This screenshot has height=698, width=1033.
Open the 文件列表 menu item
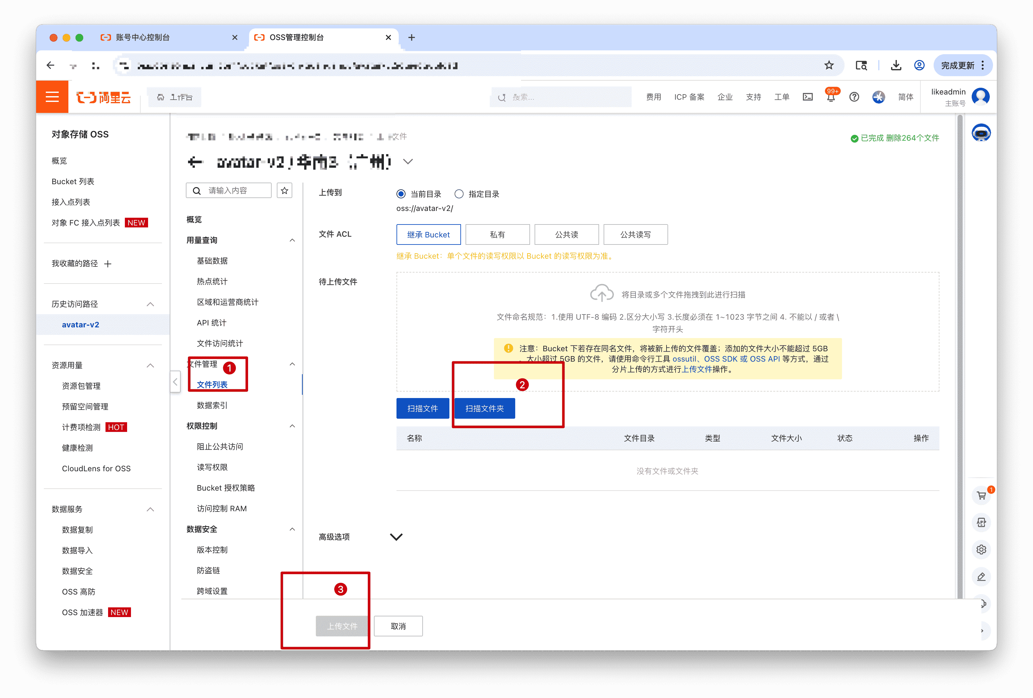click(x=212, y=384)
